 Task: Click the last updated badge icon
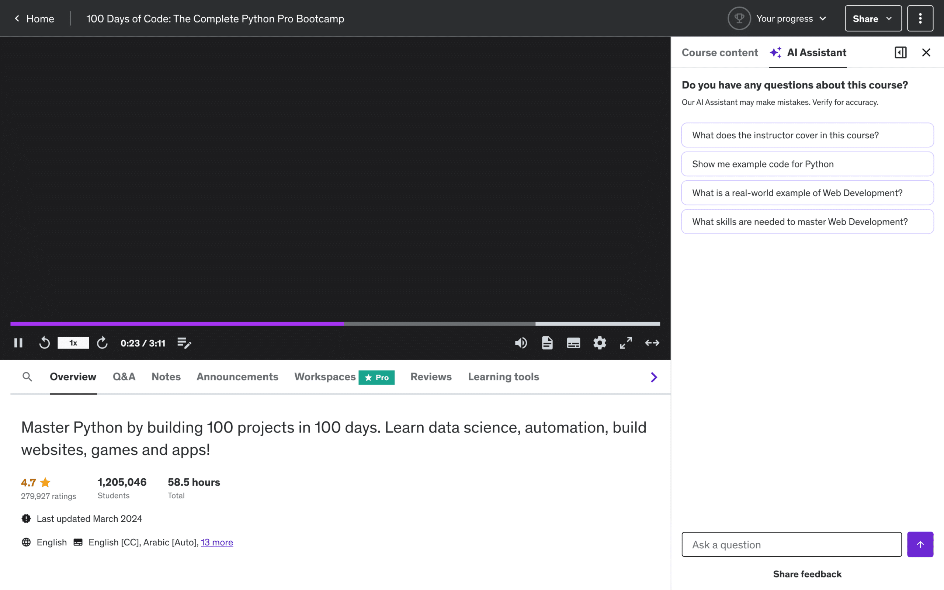[x=26, y=518]
